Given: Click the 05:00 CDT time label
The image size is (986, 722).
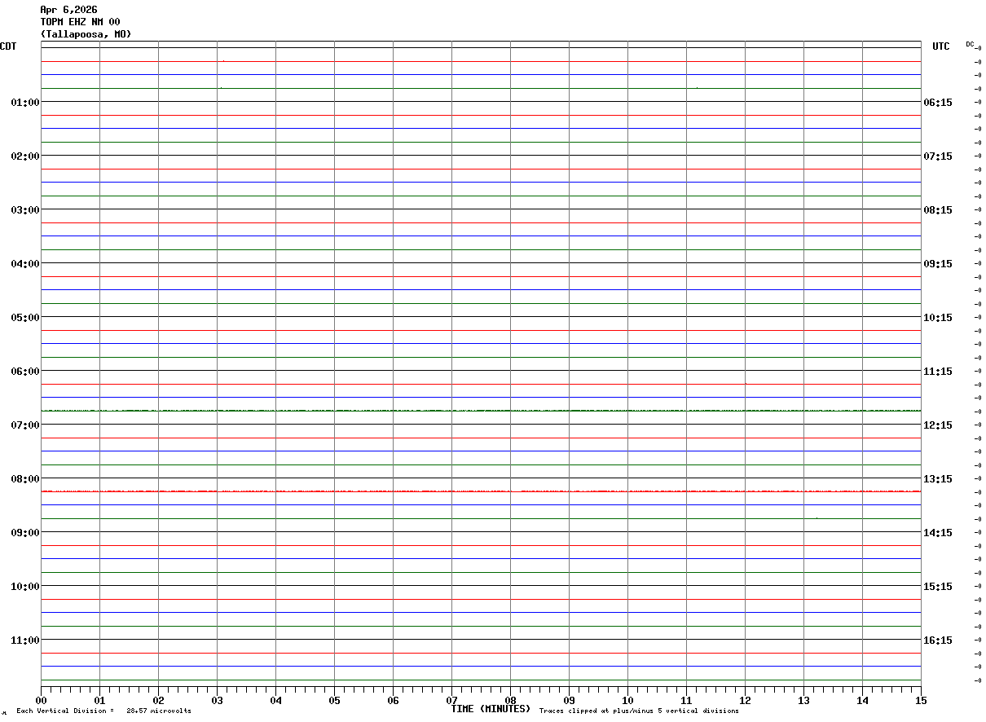Looking at the screenshot, I should point(25,317).
